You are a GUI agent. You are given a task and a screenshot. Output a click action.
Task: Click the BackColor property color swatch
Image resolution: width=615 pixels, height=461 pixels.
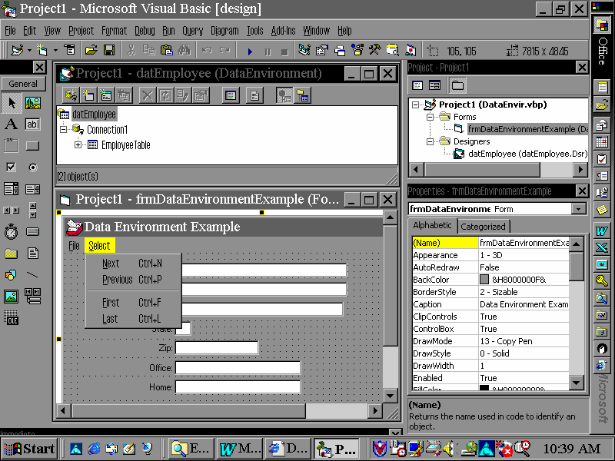click(x=484, y=280)
